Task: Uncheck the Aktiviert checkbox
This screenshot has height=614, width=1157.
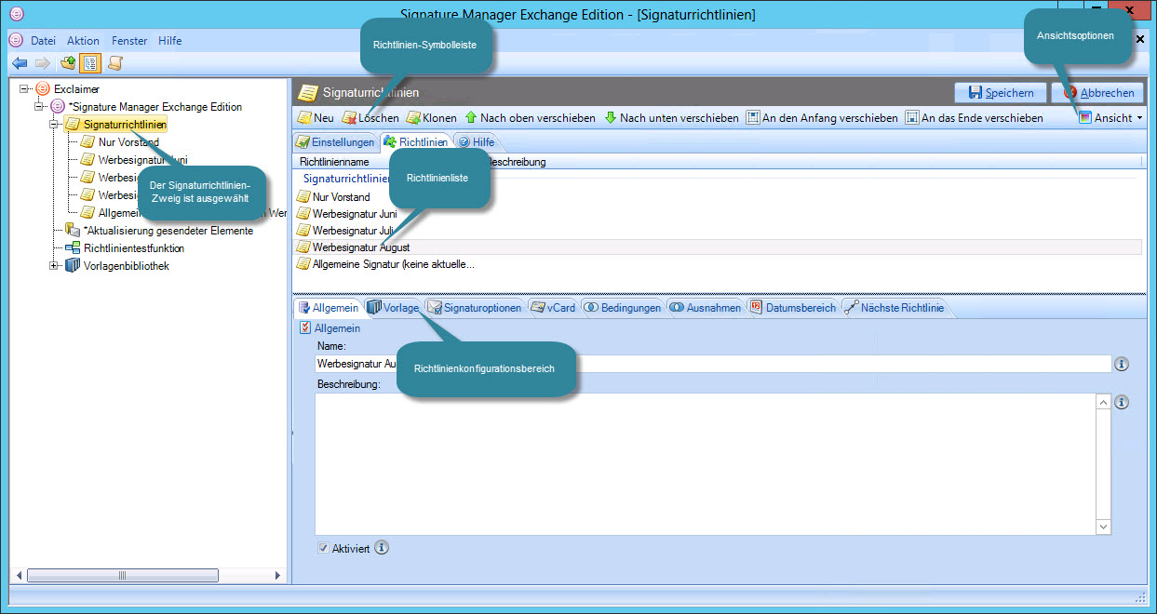Action: (323, 548)
